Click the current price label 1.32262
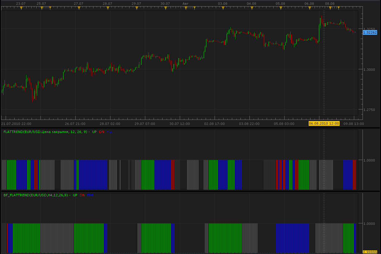381x254 pixels. (x=370, y=32)
